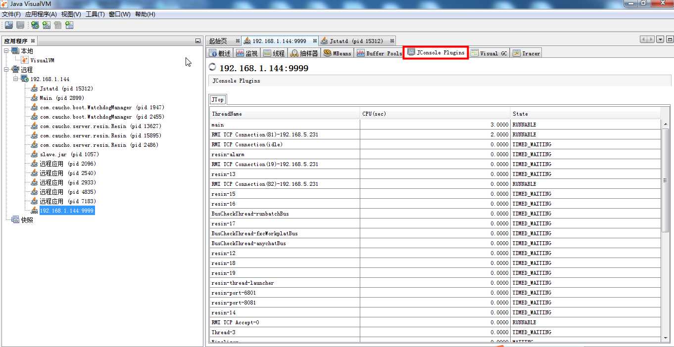Open the 视图(V) menu
This screenshot has height=347, width=674.
coord(71,14)
